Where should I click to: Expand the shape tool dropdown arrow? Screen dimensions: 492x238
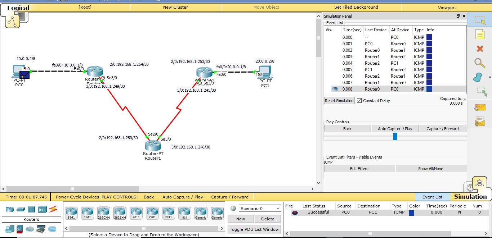pyautogui.click(x=490, y=78)
